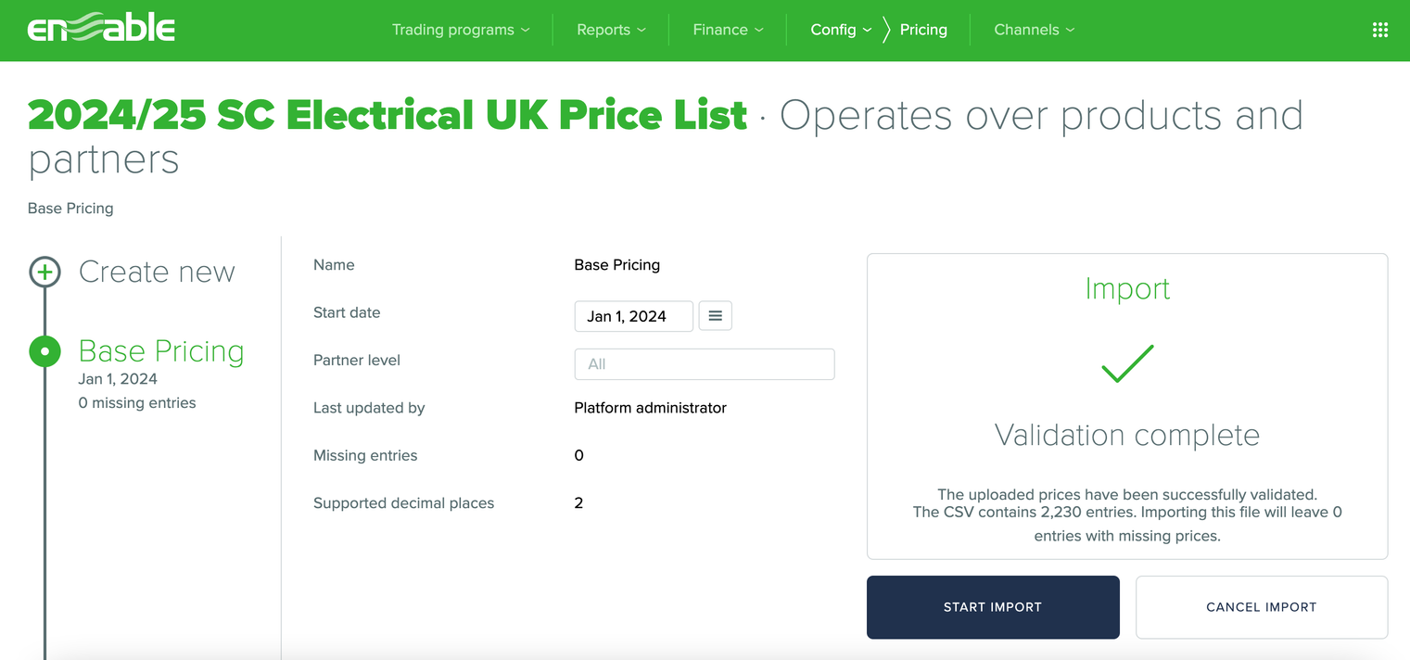1410x660 pixels.
Task: Click the Import panel heading
Action: [x=1127, y=289]
